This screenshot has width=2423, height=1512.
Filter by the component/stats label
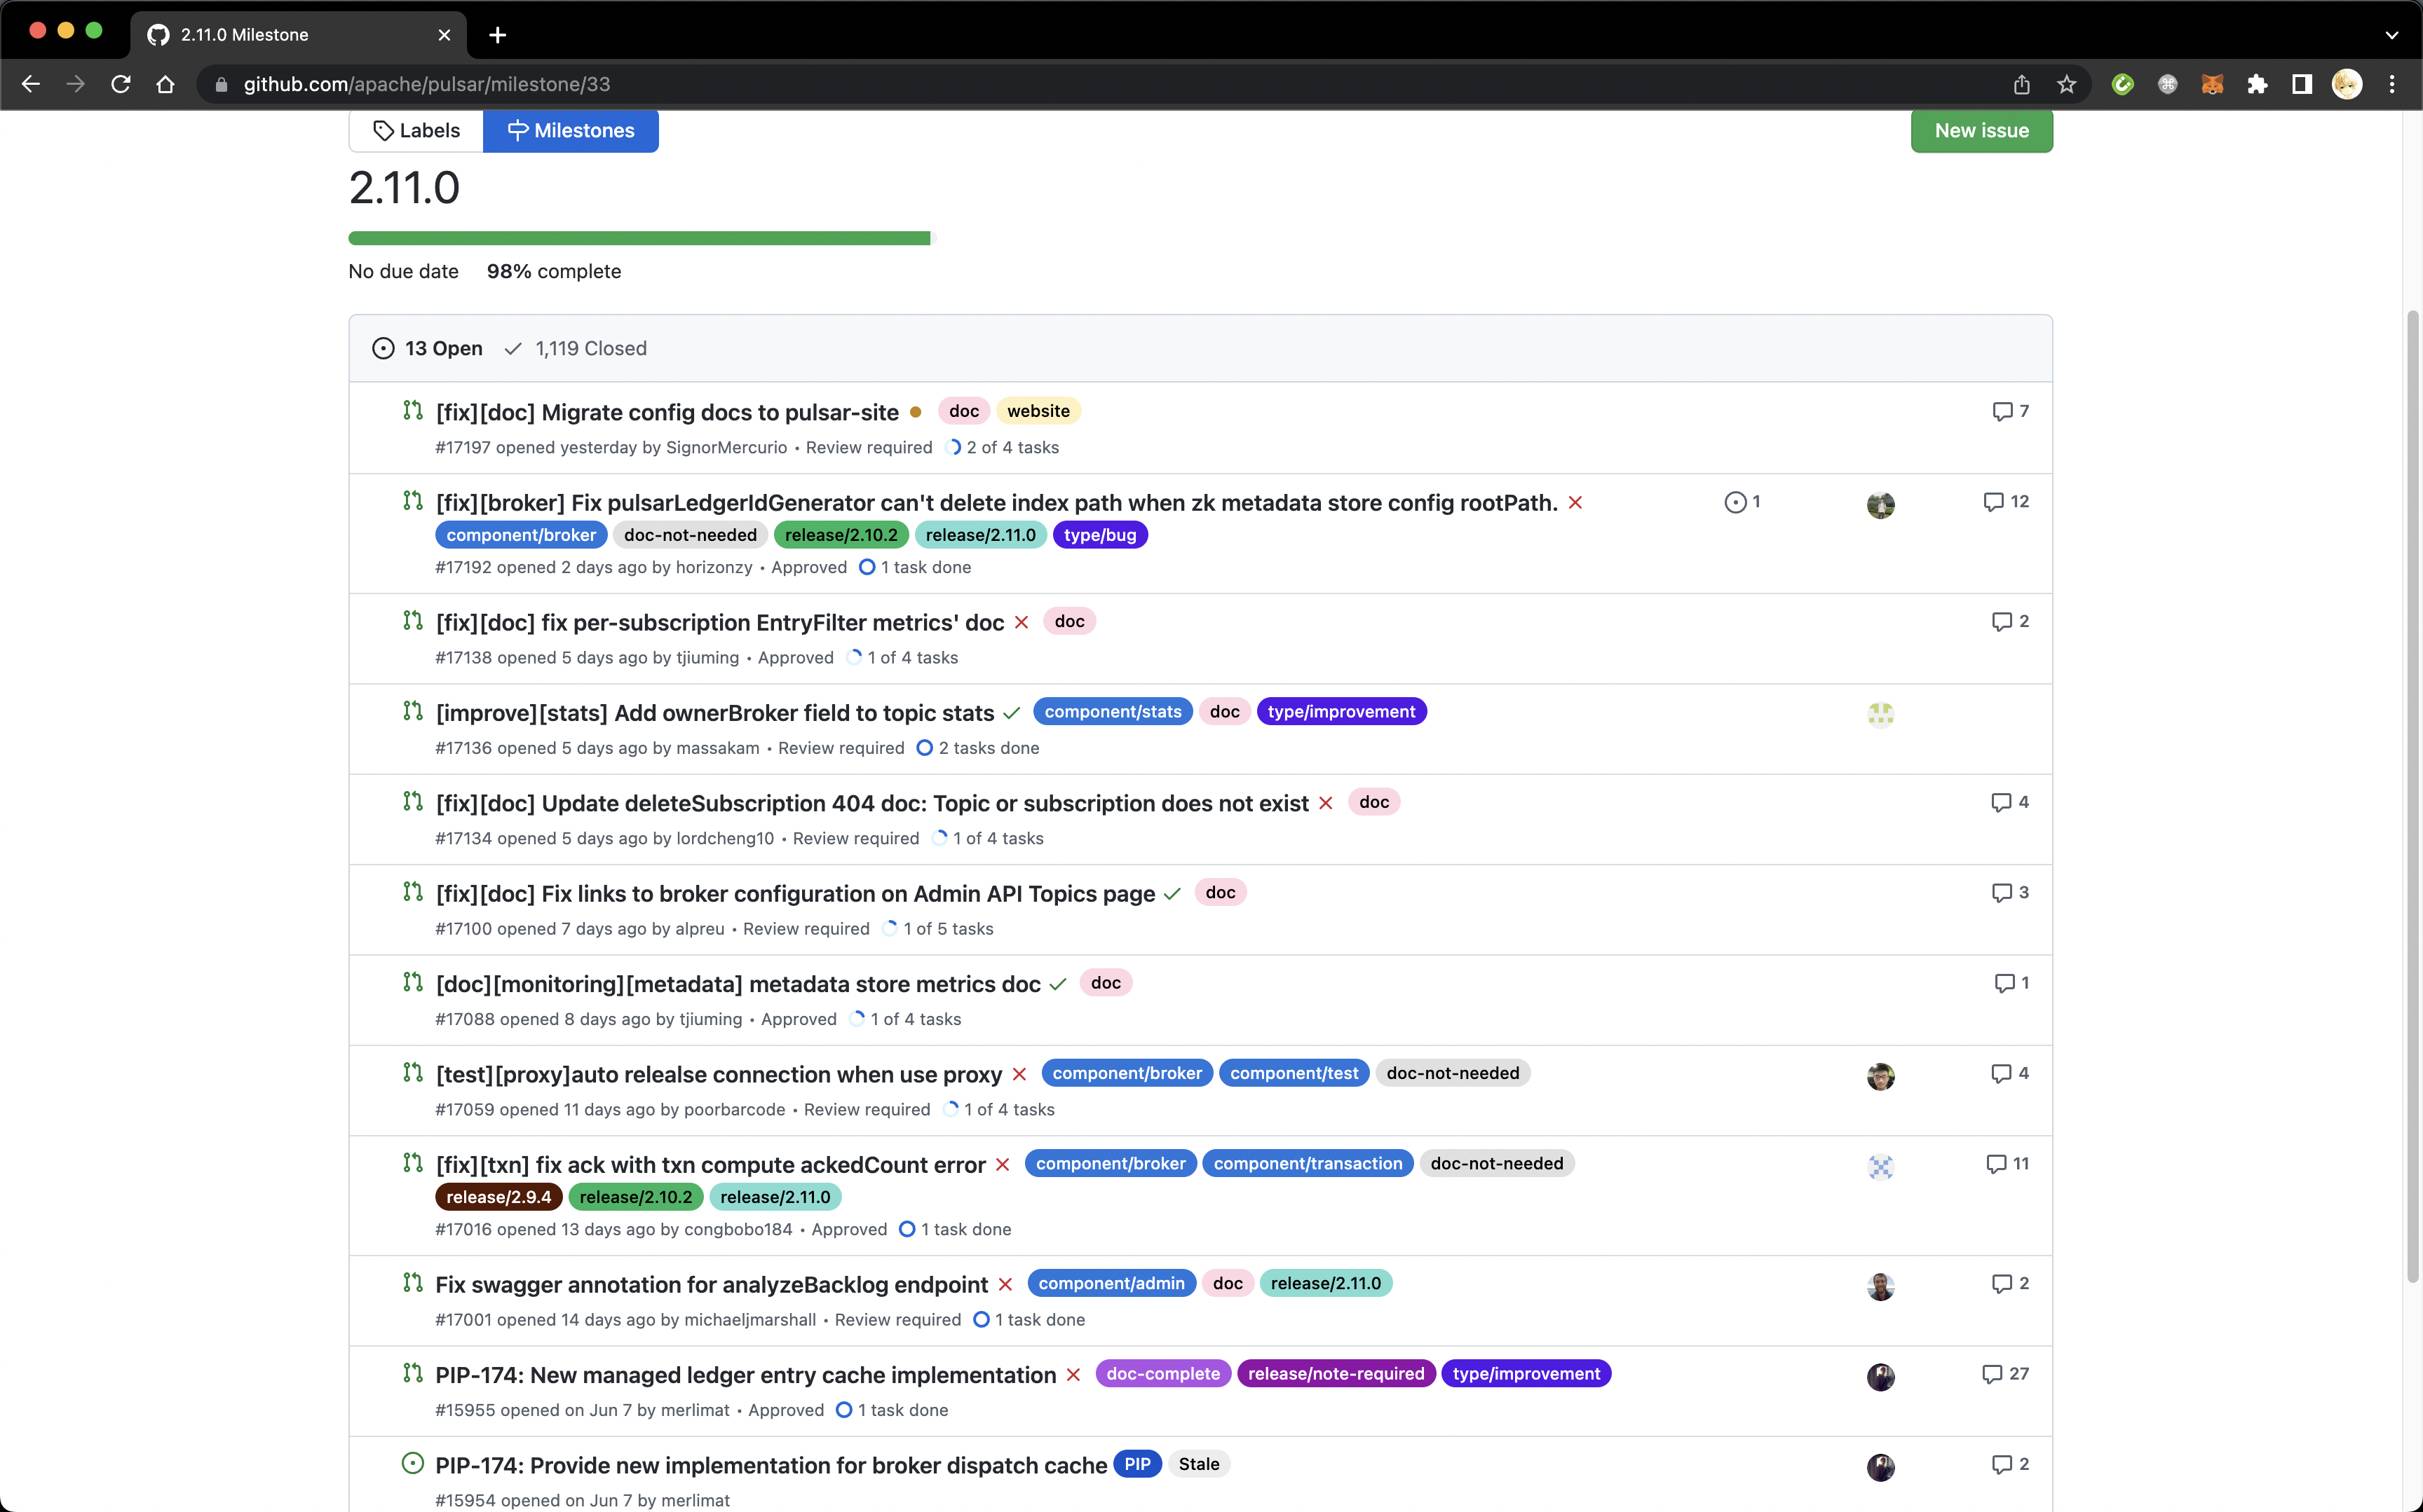(x=1113, y=712)
